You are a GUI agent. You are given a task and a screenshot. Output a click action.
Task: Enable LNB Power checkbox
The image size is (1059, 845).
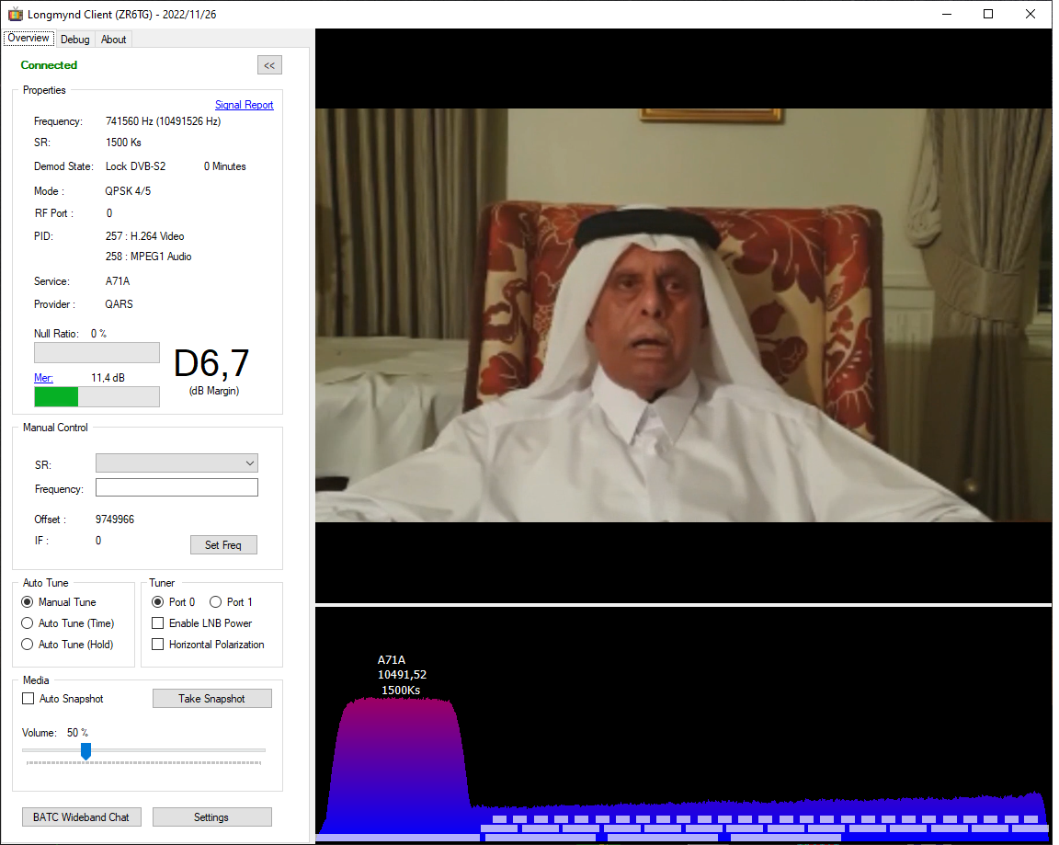pyautogui.click(x=158, y=623)
